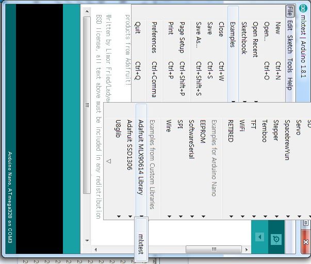Expand the SpacebrewYun submenu arrow
This screenshot has height=264, width=311.
[x=288, y=217]
